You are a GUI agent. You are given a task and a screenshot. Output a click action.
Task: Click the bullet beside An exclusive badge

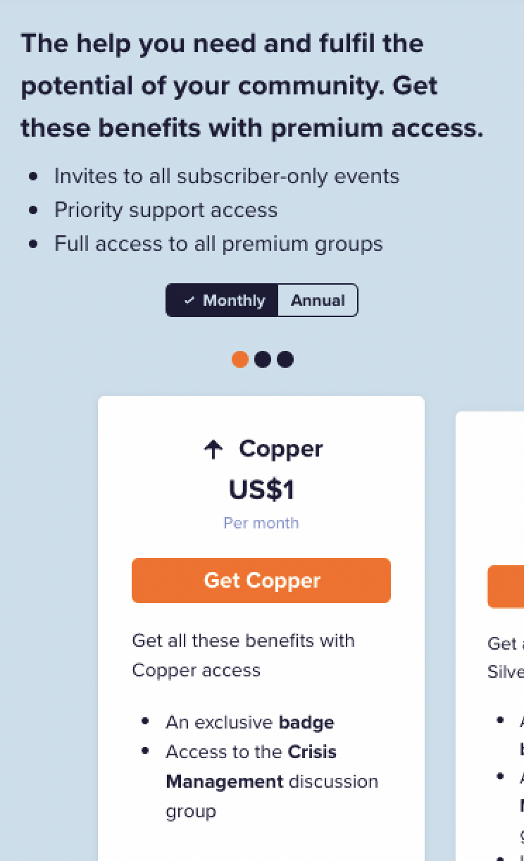pos(144,721)
